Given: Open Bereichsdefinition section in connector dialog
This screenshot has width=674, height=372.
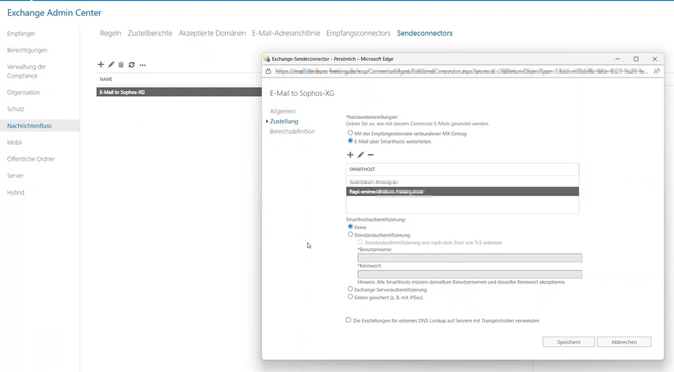Looking at the screenshot, I should [x=292, y=132].
